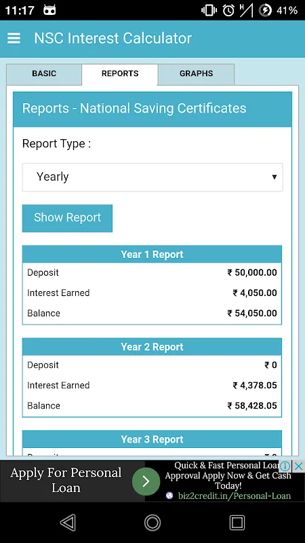Open the ad info icon
Image resolution: width=305 pixels, height=543 pixels.
click(x=285, y=466)
